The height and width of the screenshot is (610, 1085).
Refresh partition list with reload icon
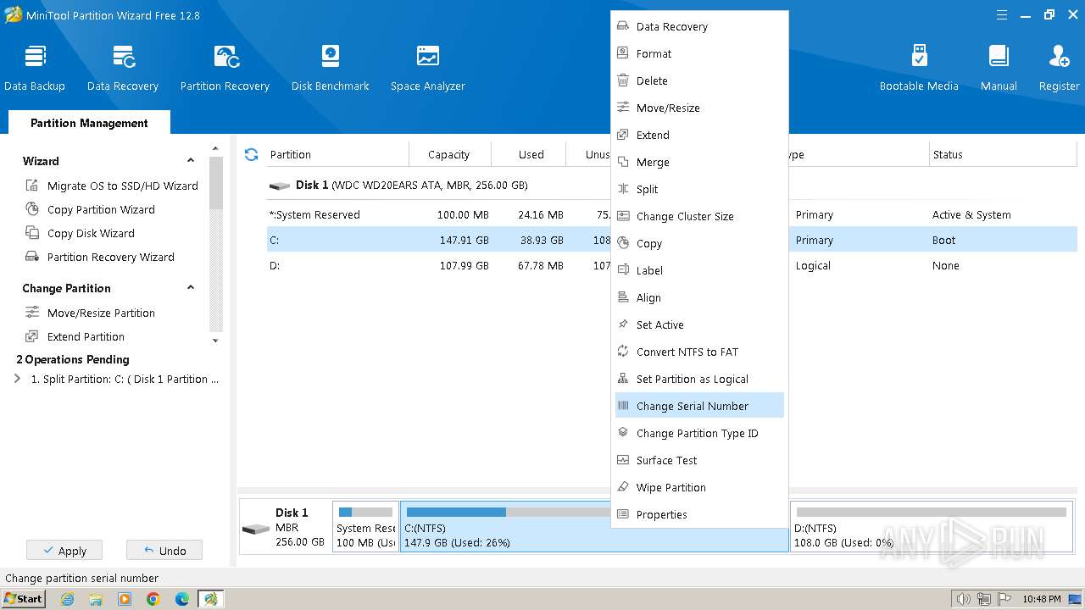click(251, 154)
